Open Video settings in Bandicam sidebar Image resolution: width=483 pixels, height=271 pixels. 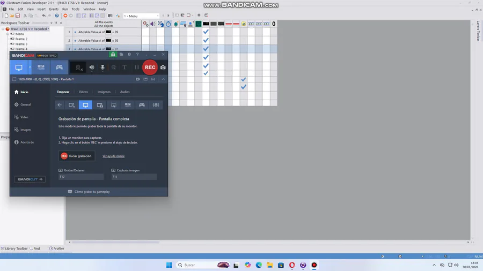21,117
